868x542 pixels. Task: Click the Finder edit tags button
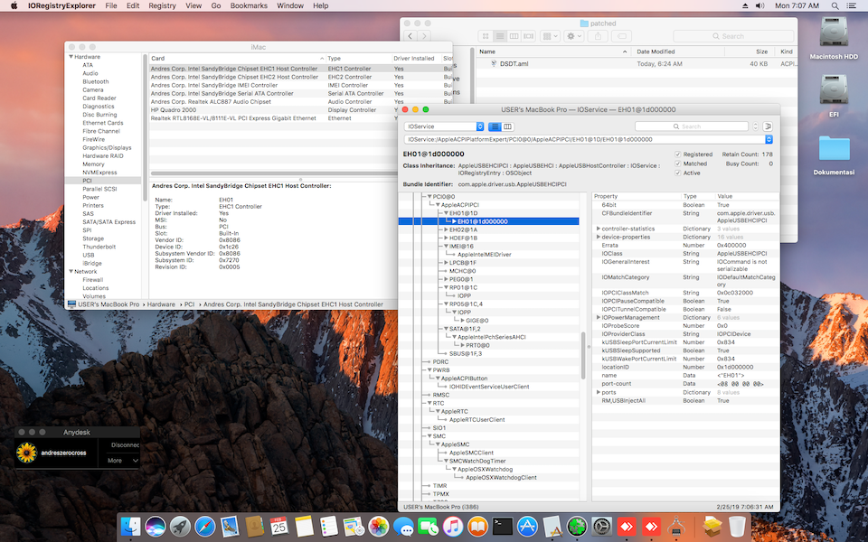[622, 36]
